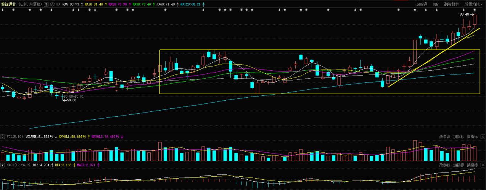Select the magenta MA20:75.98 label
This screenshot has width=486, height=190.
(117, 5)
